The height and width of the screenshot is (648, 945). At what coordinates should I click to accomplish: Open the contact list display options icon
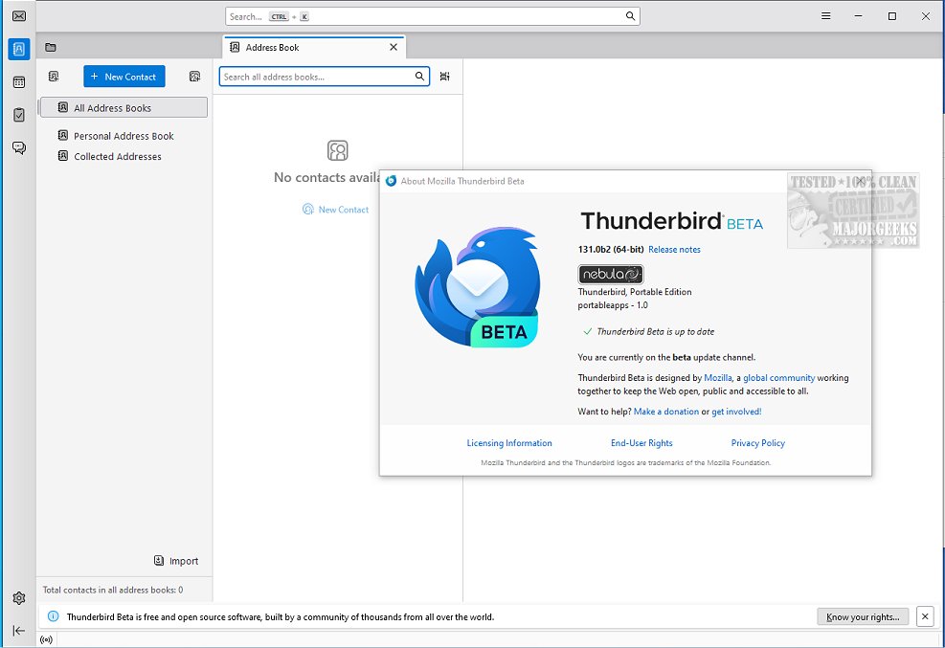click(445, 77)
